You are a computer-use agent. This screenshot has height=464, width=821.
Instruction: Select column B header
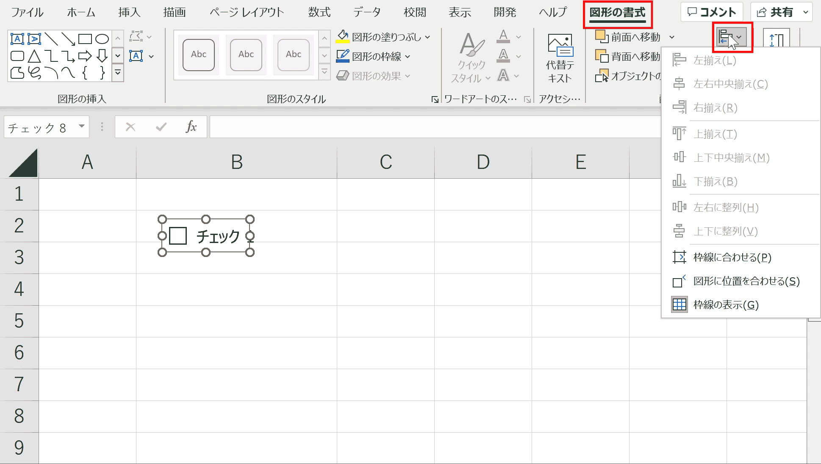pos(237,162)
